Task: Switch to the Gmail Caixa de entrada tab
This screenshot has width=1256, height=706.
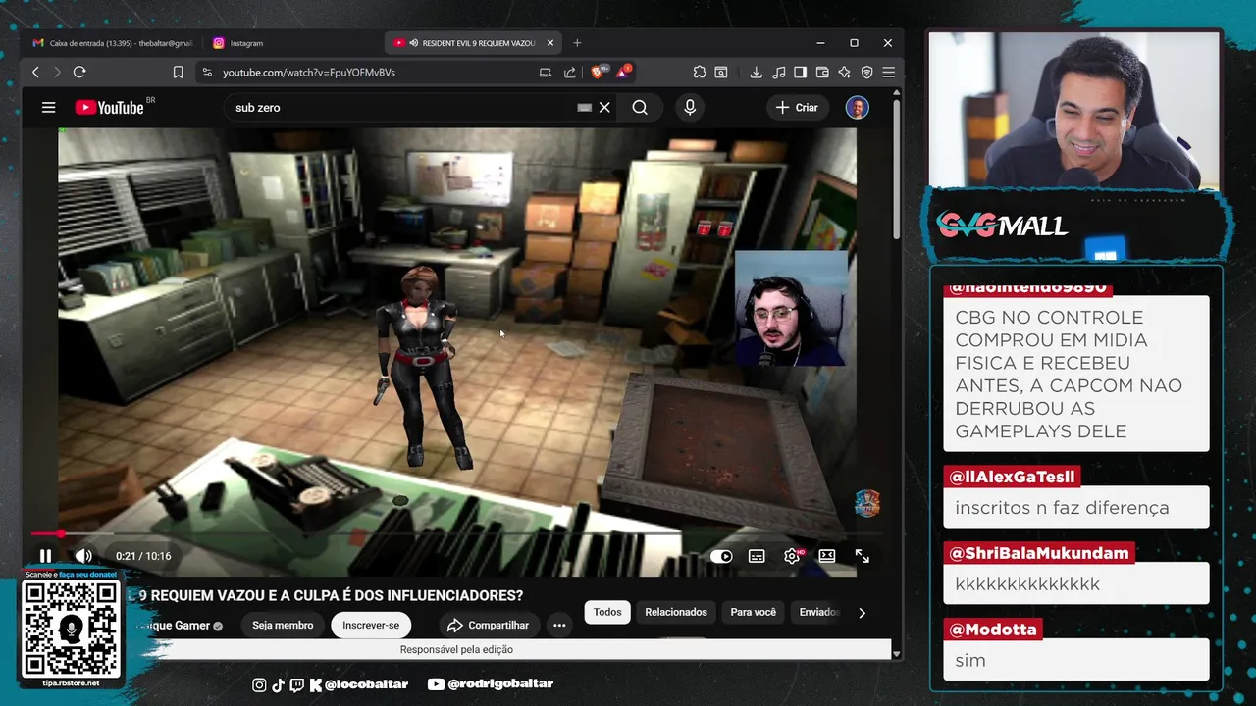Action: 112,43
